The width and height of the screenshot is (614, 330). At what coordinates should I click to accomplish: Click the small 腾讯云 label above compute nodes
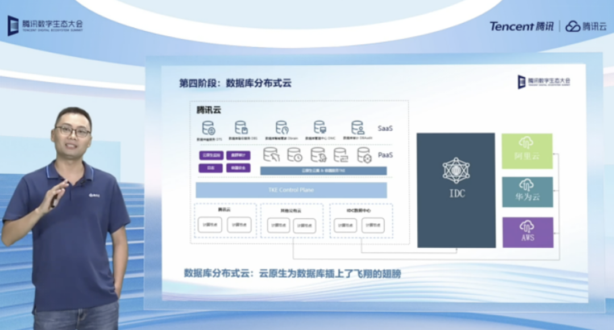[225, 210]
